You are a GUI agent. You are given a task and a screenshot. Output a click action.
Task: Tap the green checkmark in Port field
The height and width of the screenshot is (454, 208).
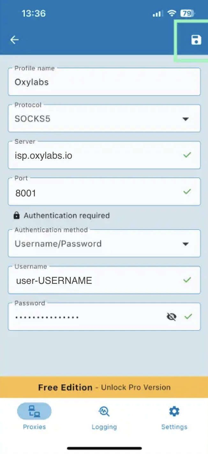pos(187,192)
